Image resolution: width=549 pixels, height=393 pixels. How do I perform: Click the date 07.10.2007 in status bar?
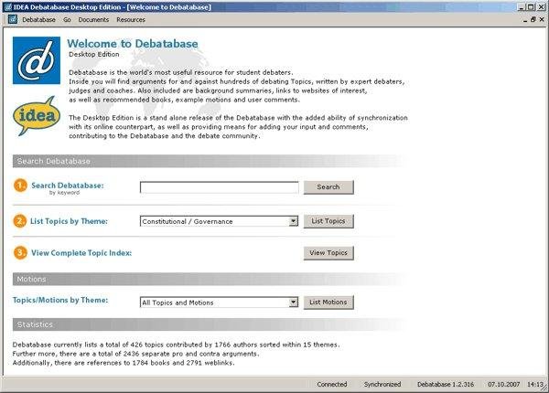click(x=504, y=384)
